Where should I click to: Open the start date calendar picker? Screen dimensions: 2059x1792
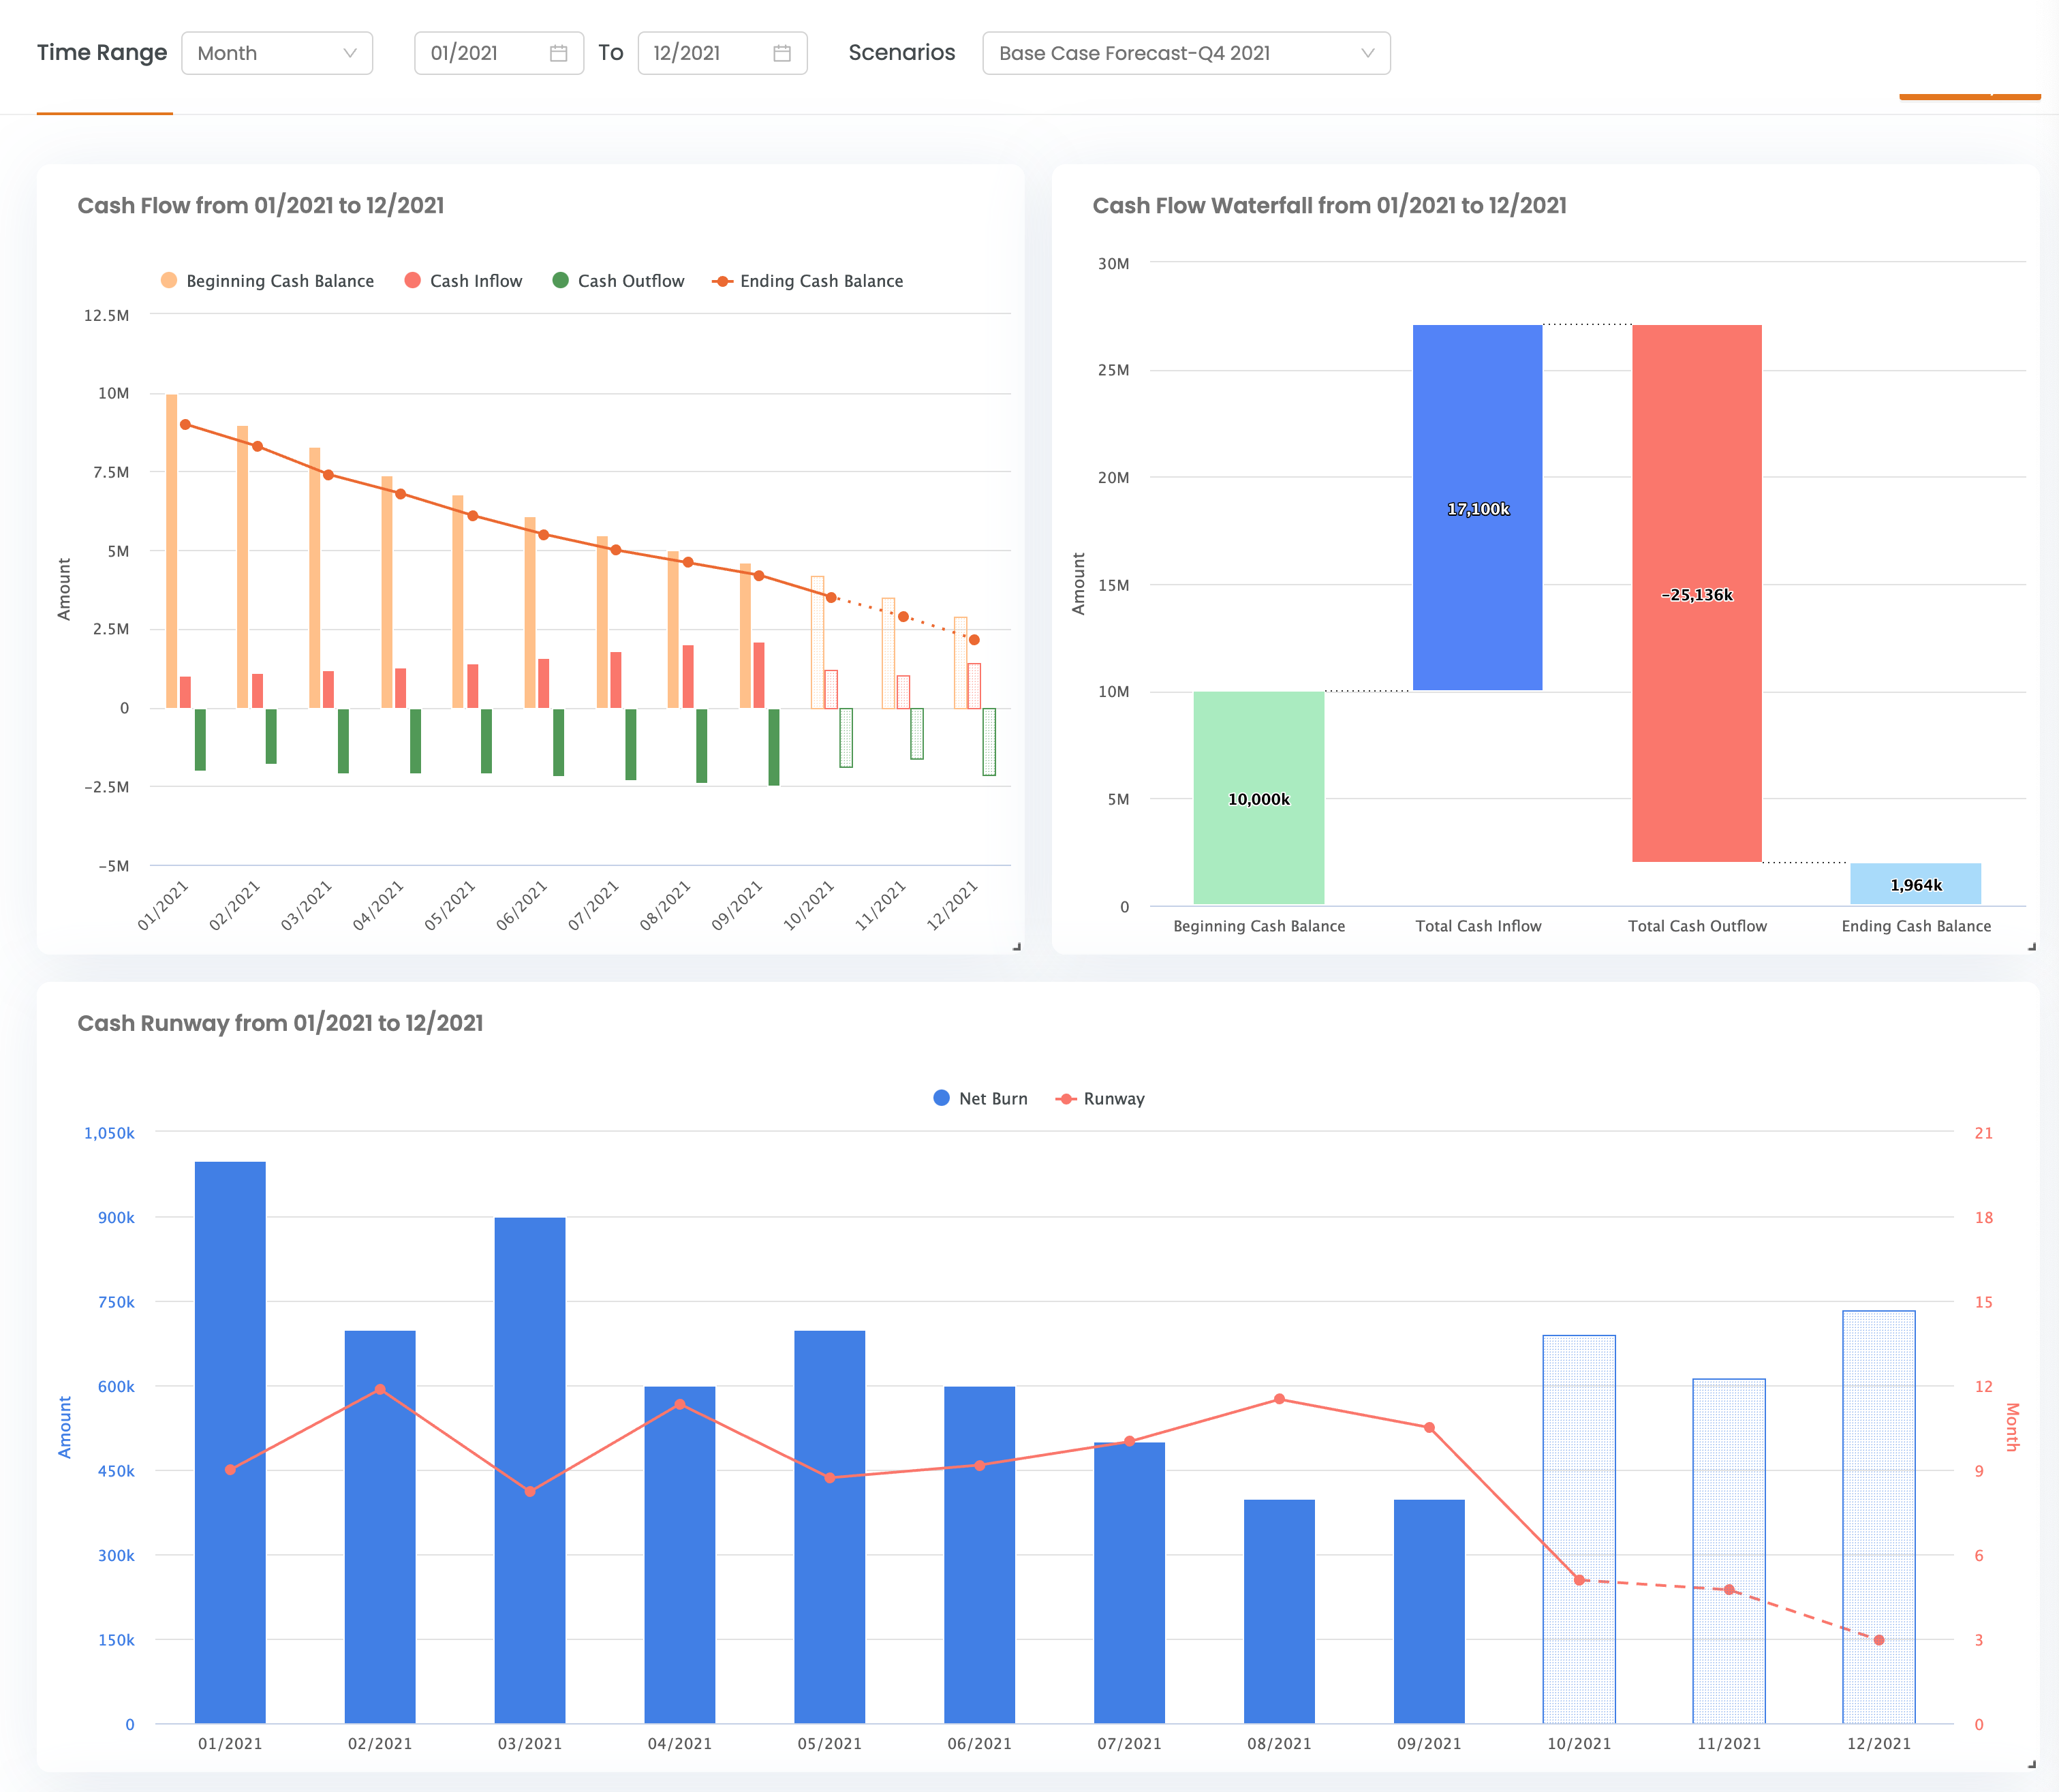tap(559, 53)
